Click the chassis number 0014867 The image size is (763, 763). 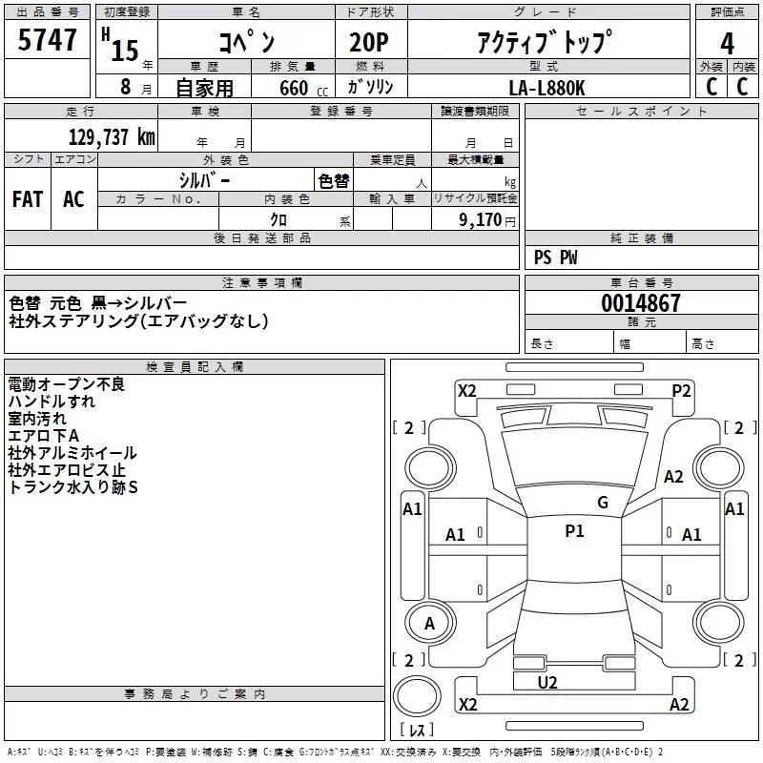pyautogui.click(x=641, y=304)
